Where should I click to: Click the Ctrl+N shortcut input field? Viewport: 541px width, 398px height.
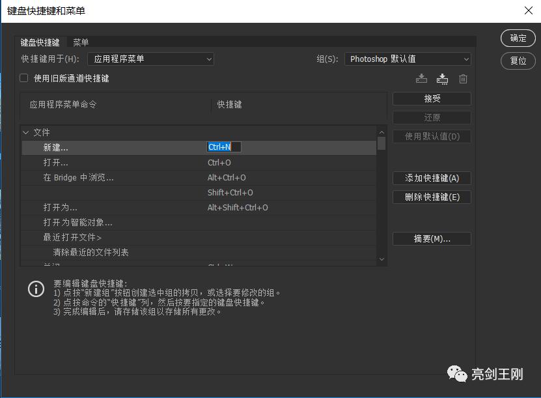tap(223, 147)
